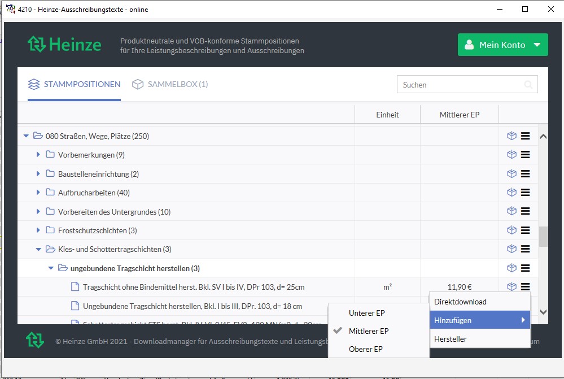Click the Heinze logo in the header

pyautogui.click(x=65, y=44)
